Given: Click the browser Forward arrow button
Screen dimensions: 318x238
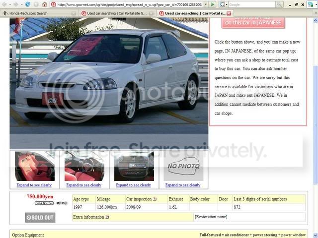Looking at the screenshot, I should coord(15,4).
